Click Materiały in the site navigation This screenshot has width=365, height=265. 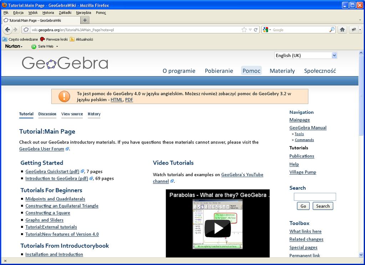[282, 71]
